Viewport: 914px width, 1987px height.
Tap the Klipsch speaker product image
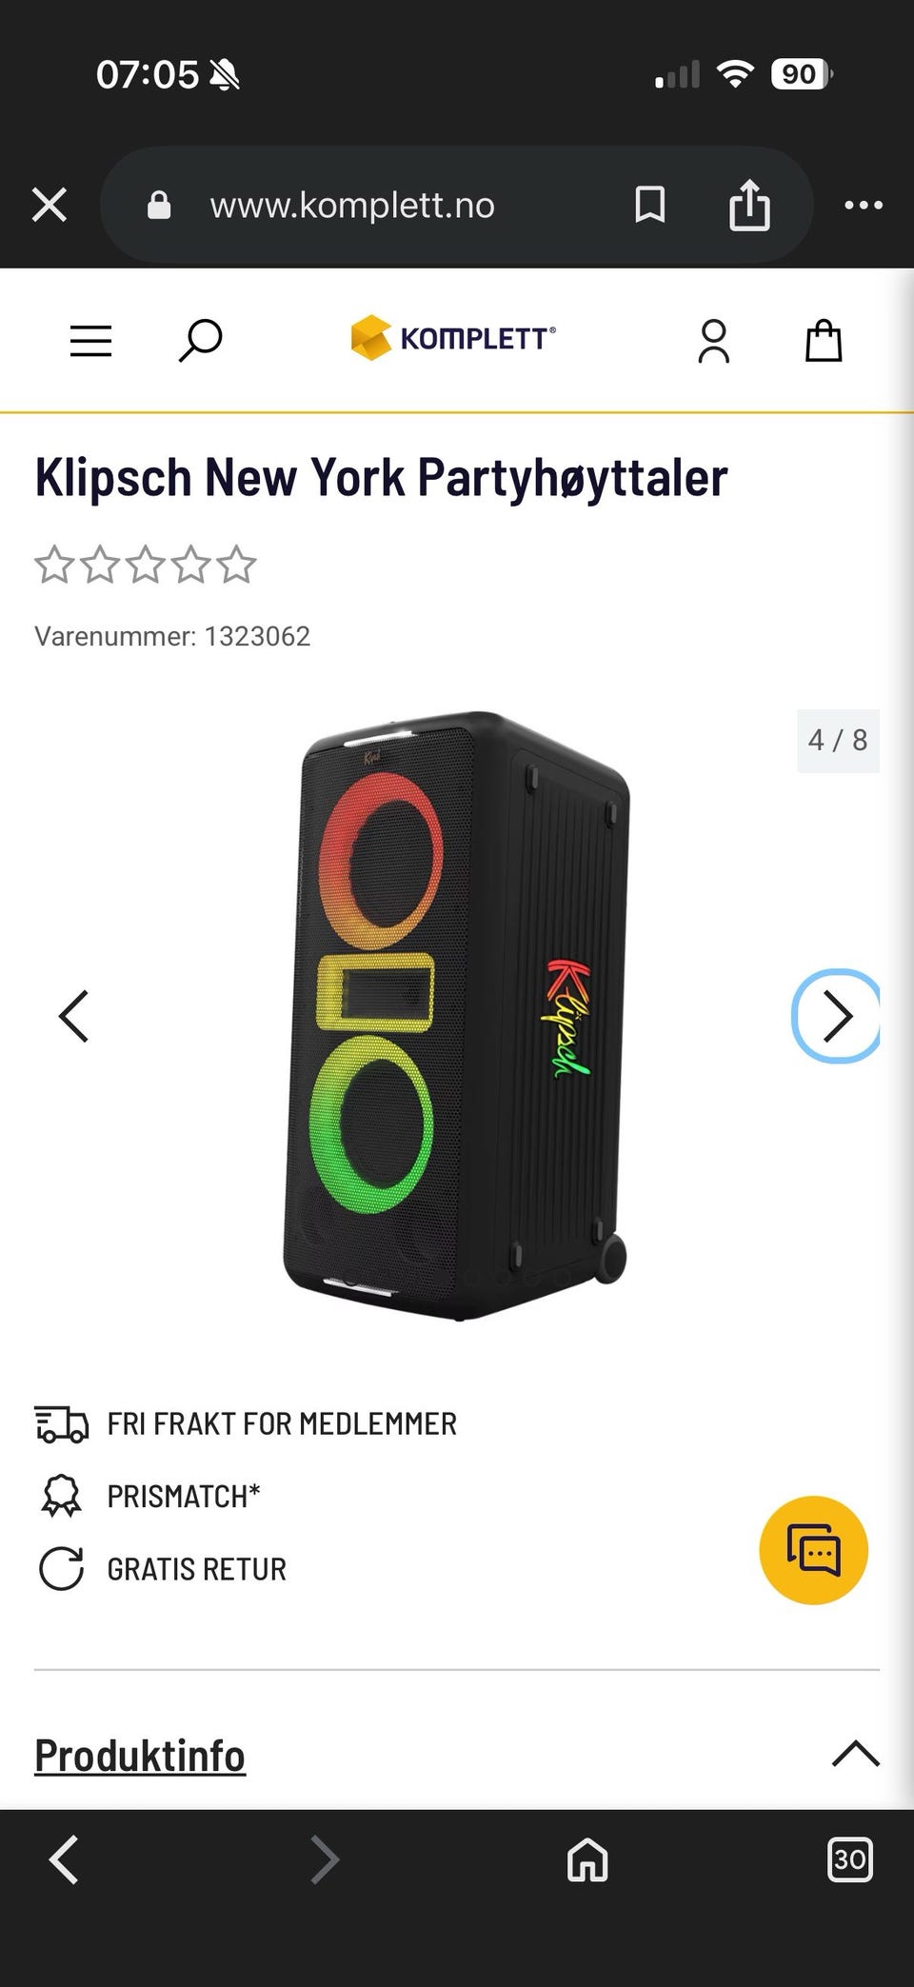tap(456, 1016)
